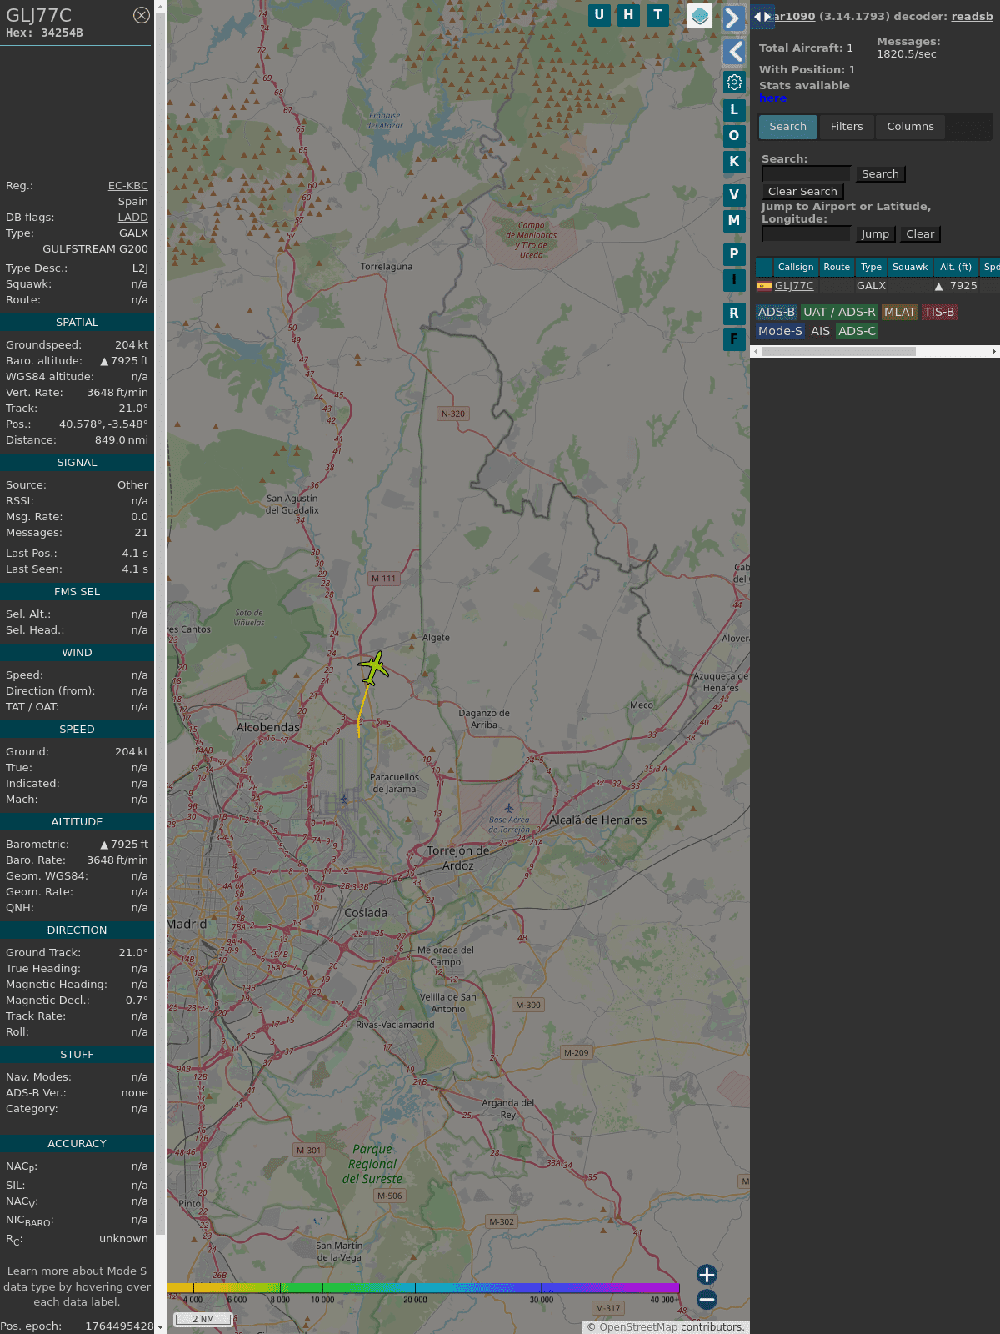Expand sidebar with right chevron button
Screen dimensions: 1000x1334
[x=733, y=18]
